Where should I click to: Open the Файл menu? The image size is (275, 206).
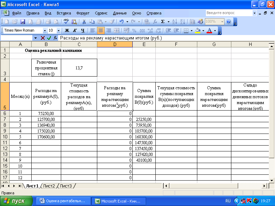16,13
